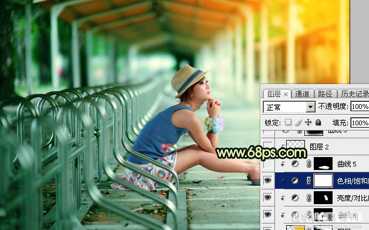369x230 pixels.
Task: Click the 填充 fill value field
Action: click(360, 123)
